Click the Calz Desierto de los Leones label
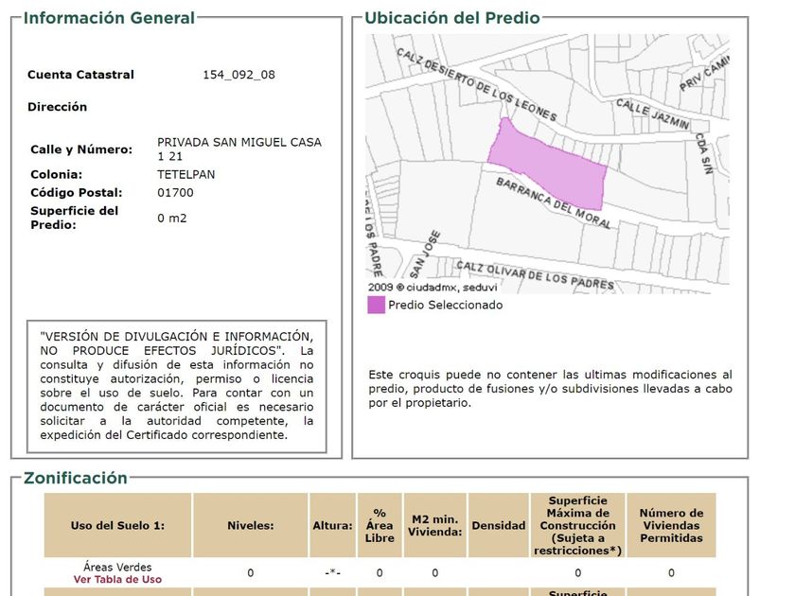 [476, 84]
